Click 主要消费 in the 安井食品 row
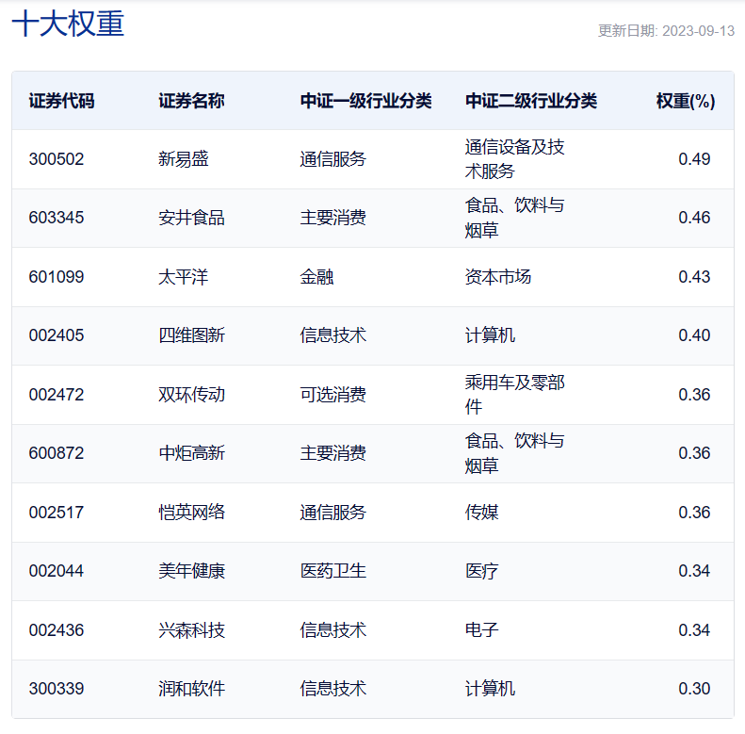The width and height of the screenshot is (745, 734). 332,218
